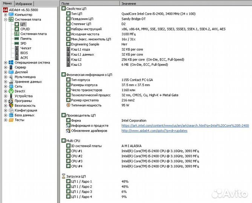Expand the Хранение данных node
252x203 pixels.
[5, 82]
